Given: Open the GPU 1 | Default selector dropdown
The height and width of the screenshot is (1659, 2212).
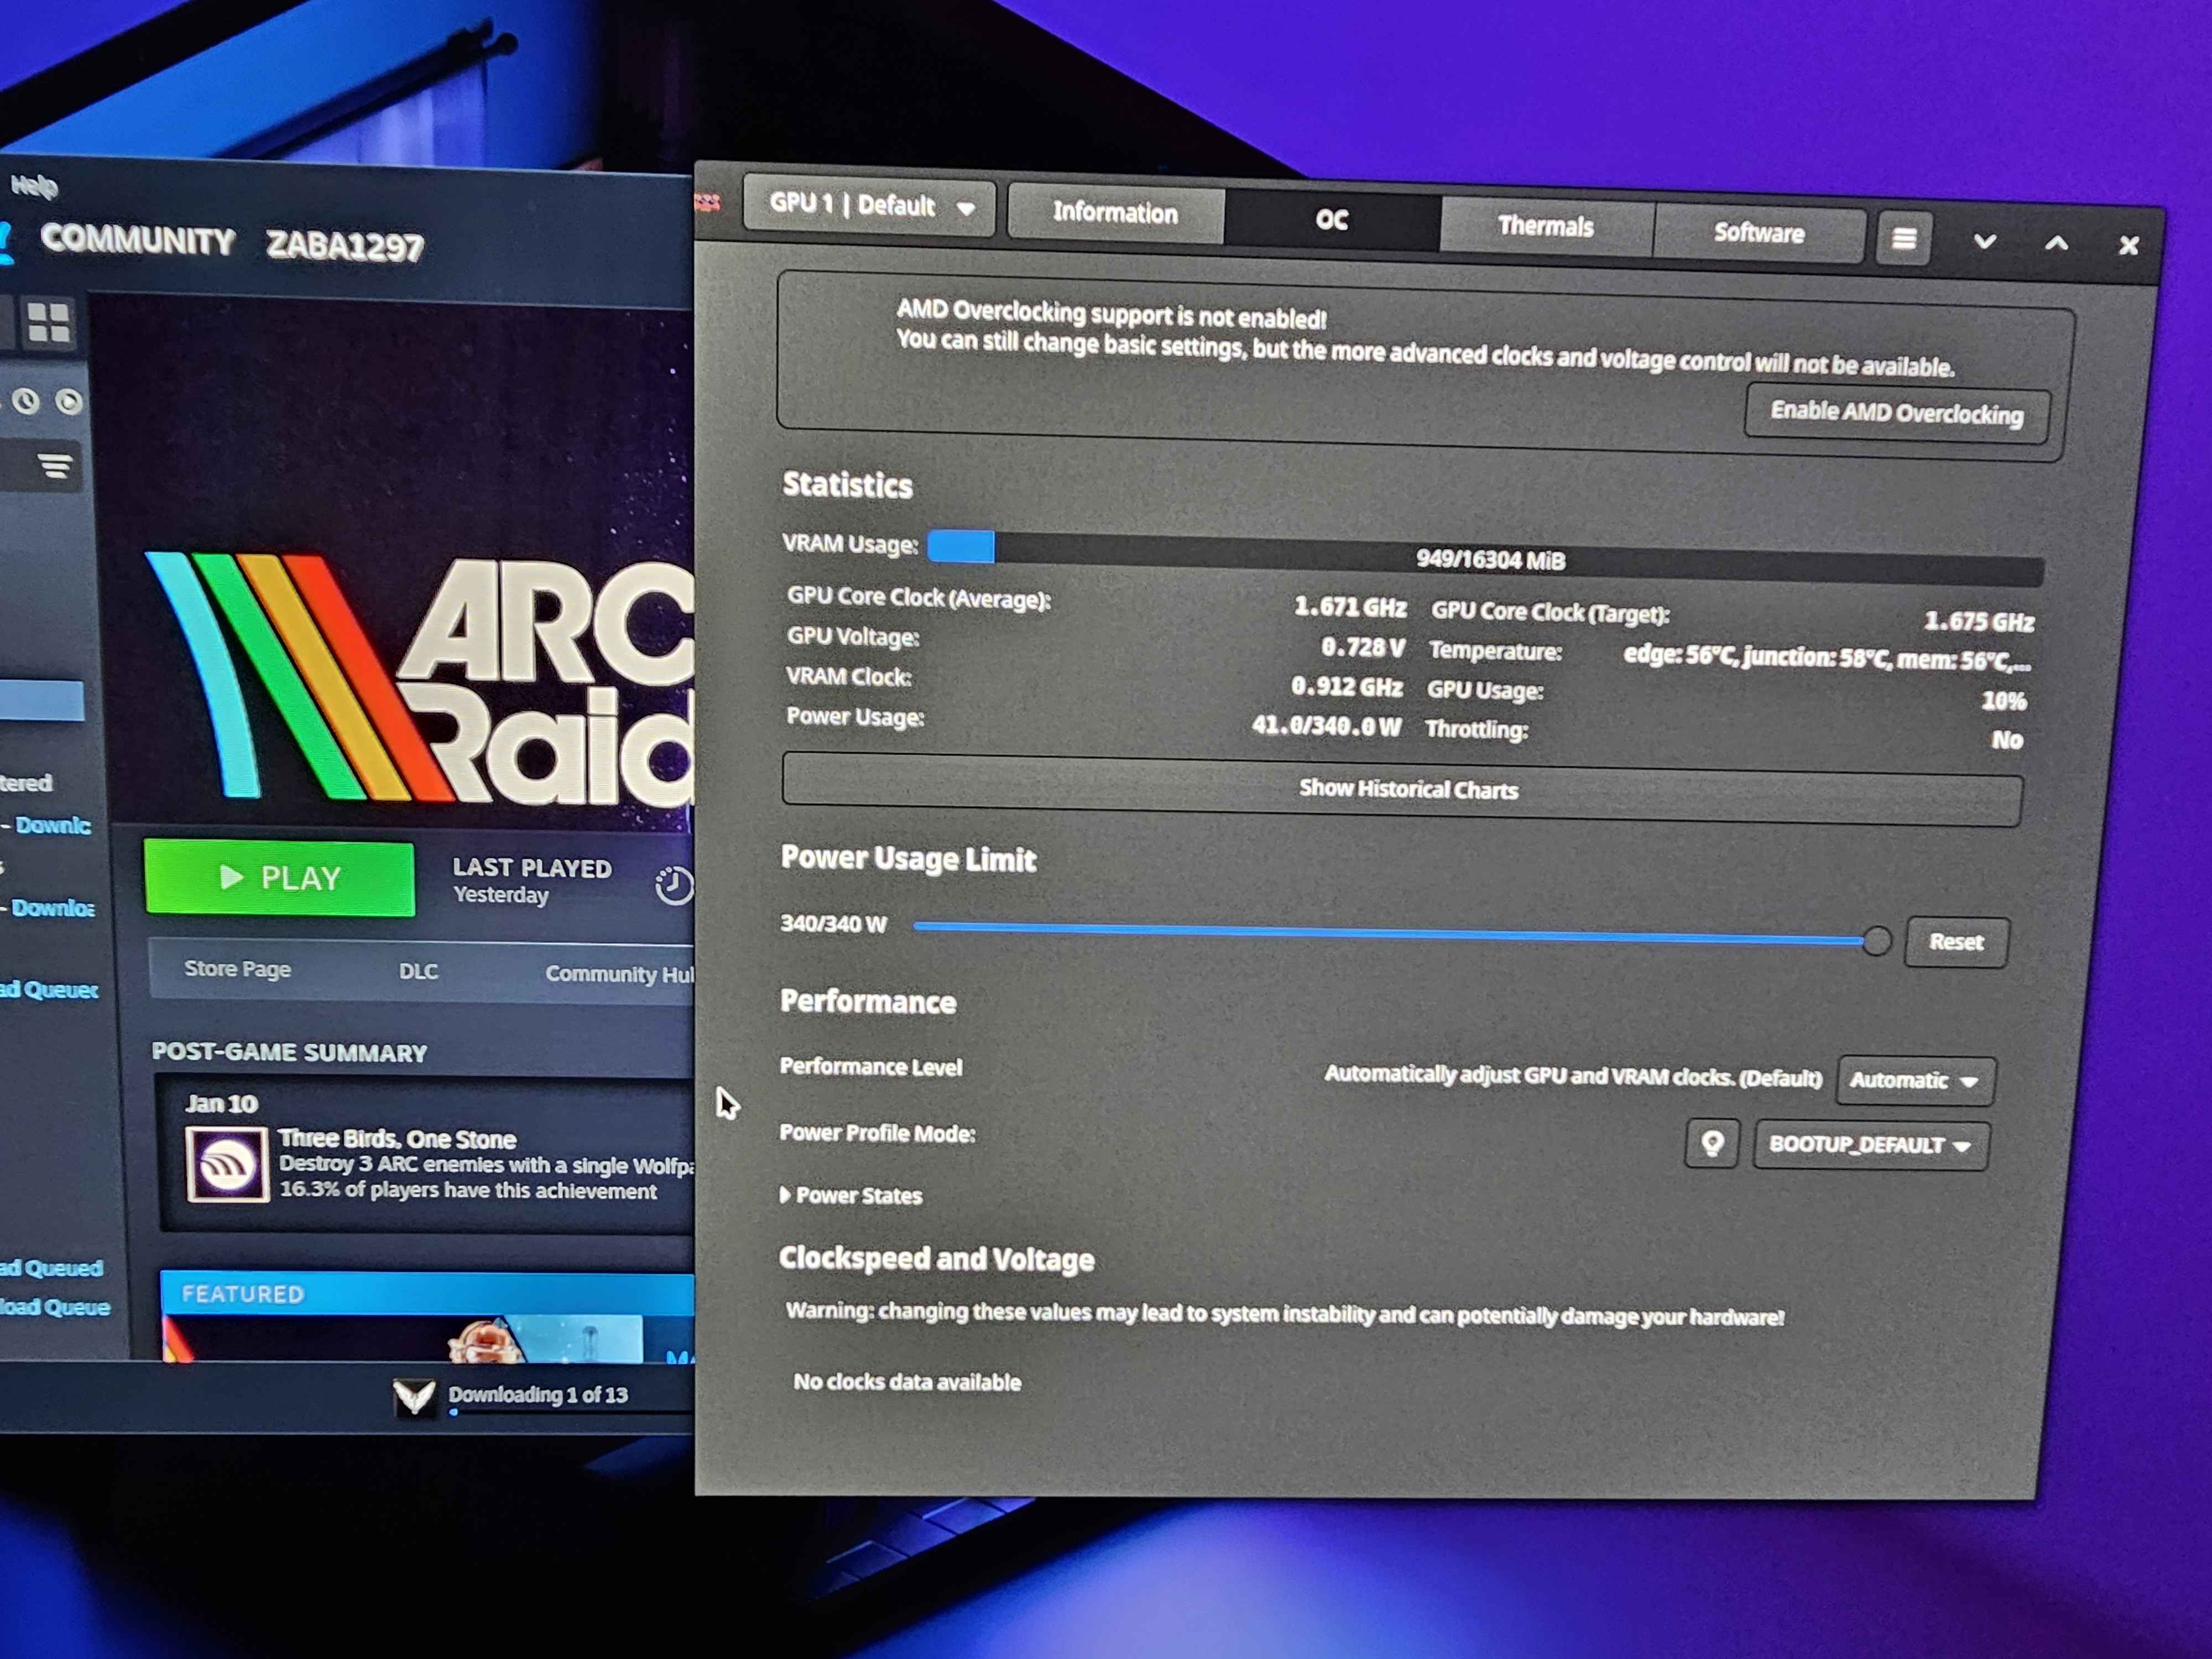Looking at the screenshot, I should tap(869, 207).
